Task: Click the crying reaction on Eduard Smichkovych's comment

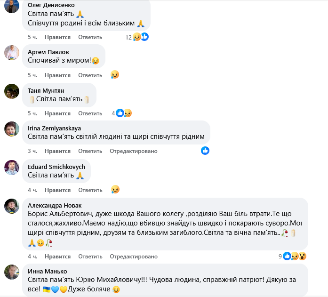Action: coord(115,189)
